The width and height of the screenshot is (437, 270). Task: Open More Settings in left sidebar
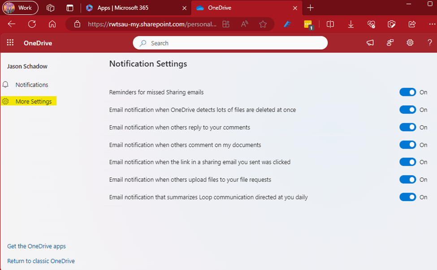point(29,101)
